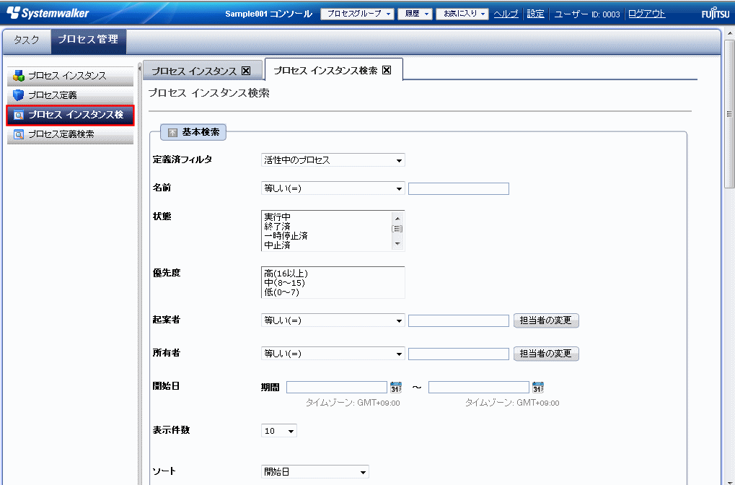735x485 pixels.
Task: Open the 名前 comparison operator dropdown
Action: click(333, 188)
